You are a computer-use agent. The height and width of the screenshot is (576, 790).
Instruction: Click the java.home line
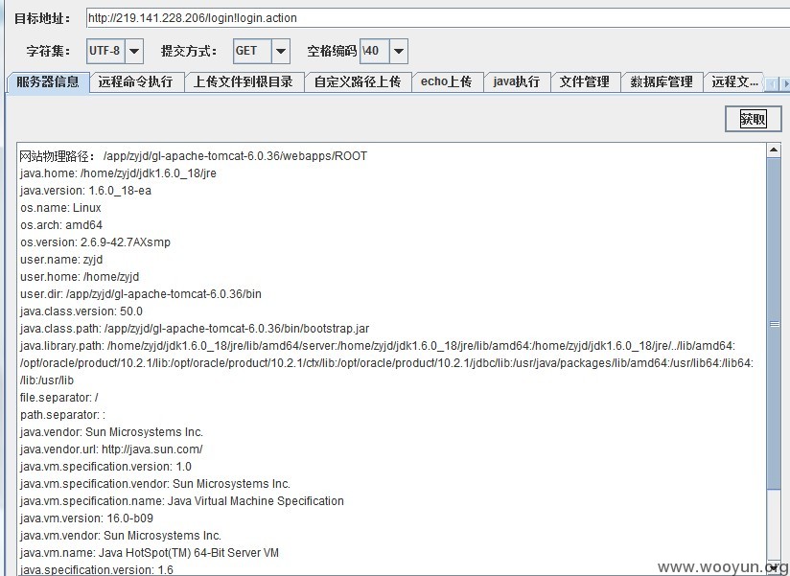pos(118,173)
